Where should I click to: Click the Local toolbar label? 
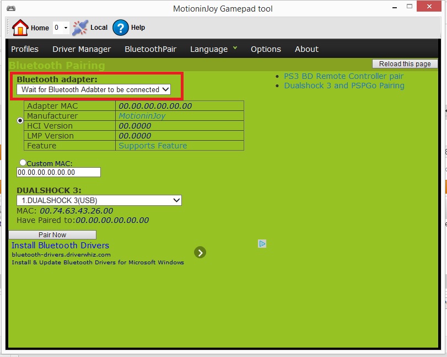tap(99, 28)
